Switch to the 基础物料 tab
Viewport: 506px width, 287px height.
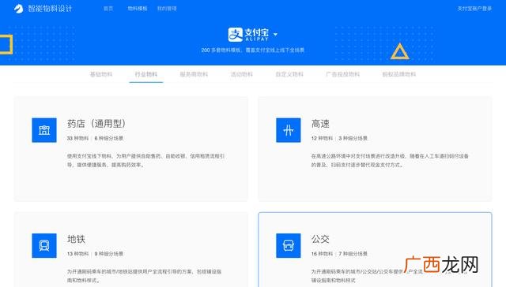tap(101, 74)
